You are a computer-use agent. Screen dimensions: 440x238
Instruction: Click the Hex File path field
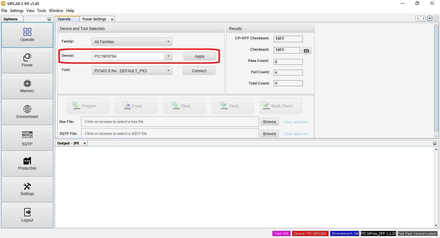[x=170, y=122]
